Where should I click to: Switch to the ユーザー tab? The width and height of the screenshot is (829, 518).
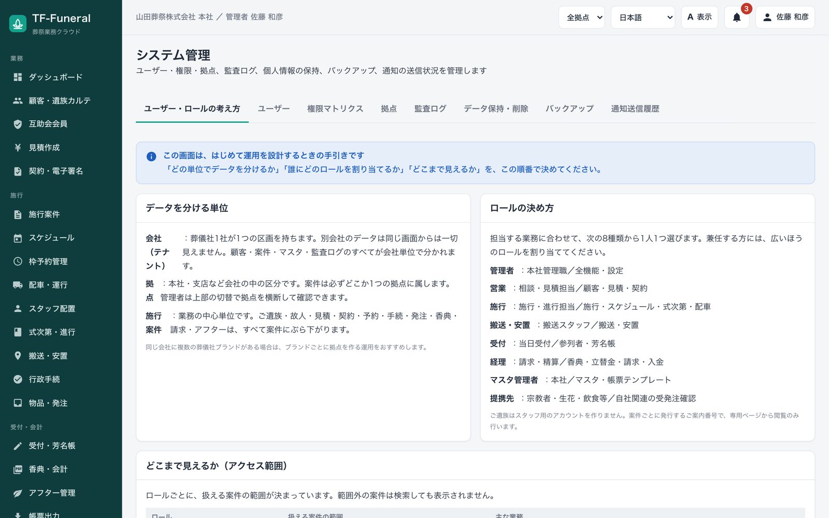[274, 109]
